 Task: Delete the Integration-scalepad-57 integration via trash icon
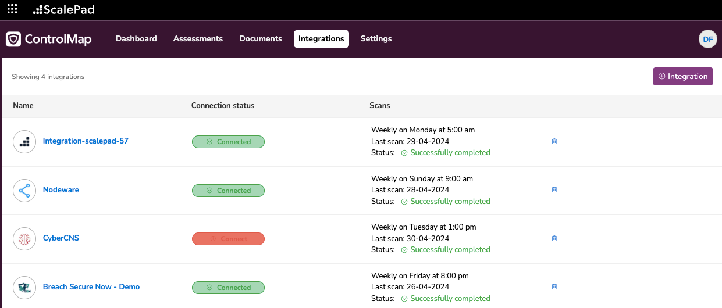[x=554, y=141]
